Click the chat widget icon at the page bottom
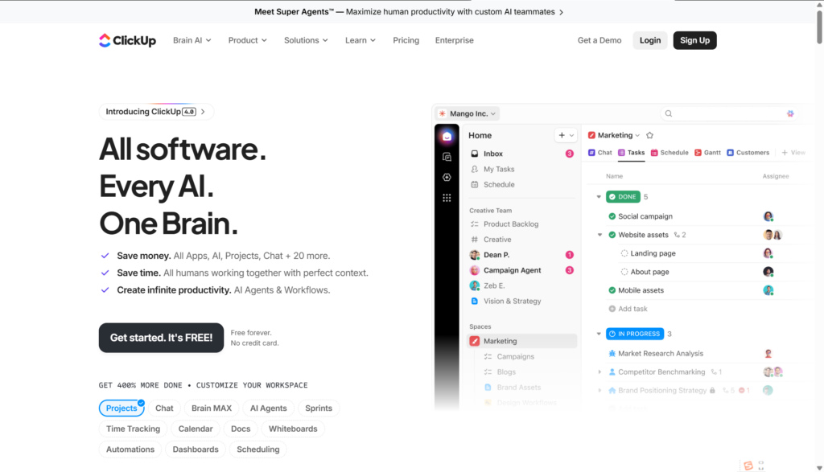This screenshot has height=472, width=824. click(748, 466)
